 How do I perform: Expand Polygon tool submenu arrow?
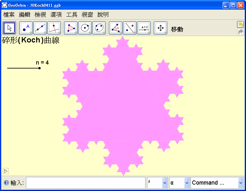(76, 33)
